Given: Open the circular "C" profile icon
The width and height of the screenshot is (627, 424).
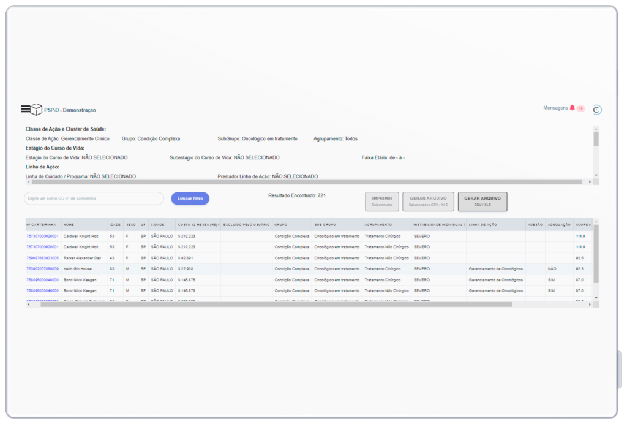Looking at the screenshot, I should 597,109.
